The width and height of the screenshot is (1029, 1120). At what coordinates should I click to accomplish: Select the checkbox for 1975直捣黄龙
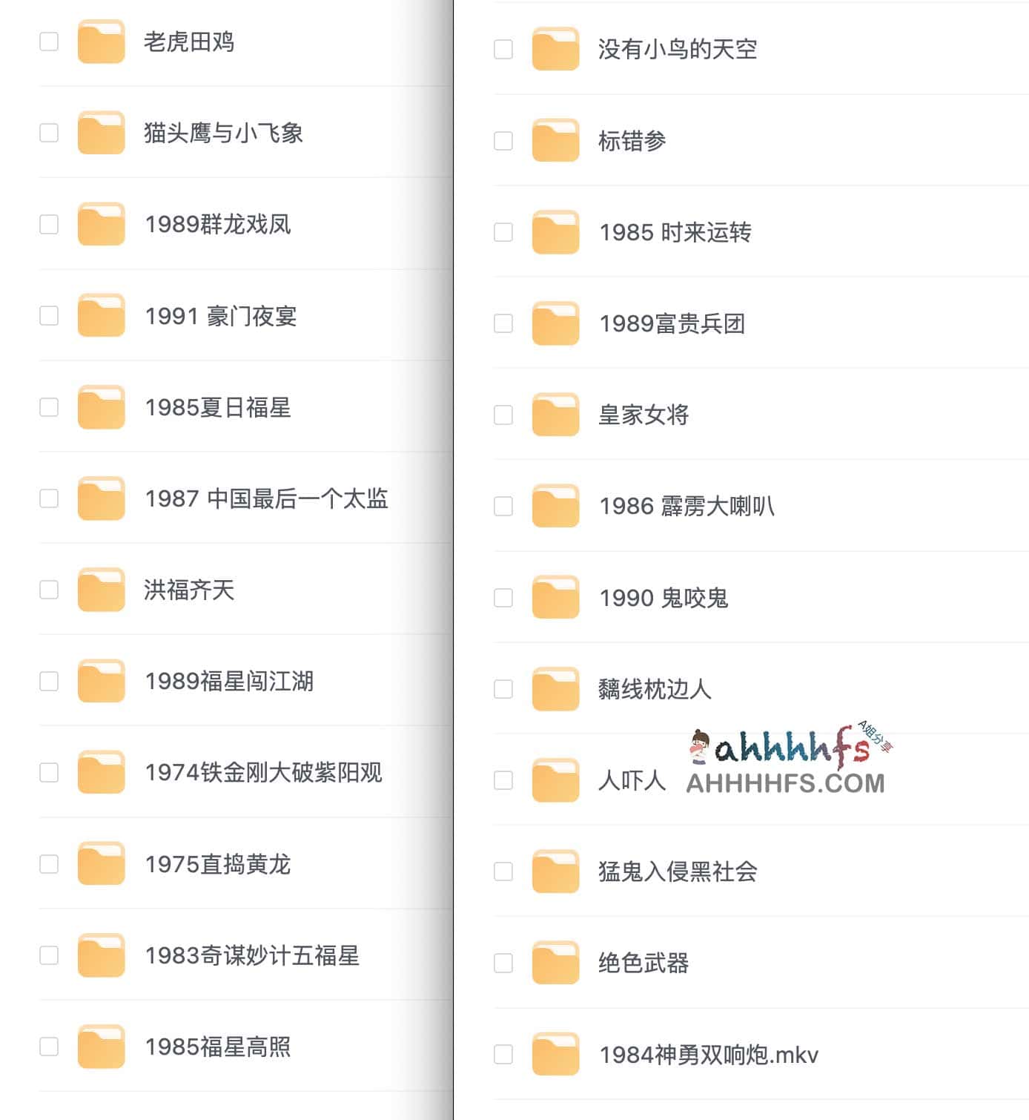click(x=49, y=864)
